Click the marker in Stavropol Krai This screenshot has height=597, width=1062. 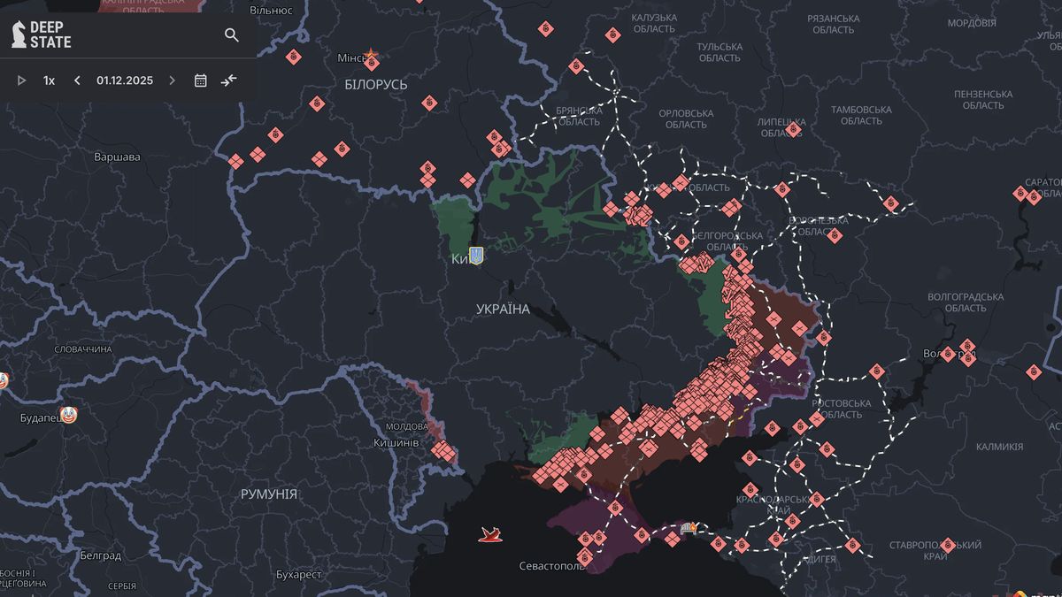point(948,545)
